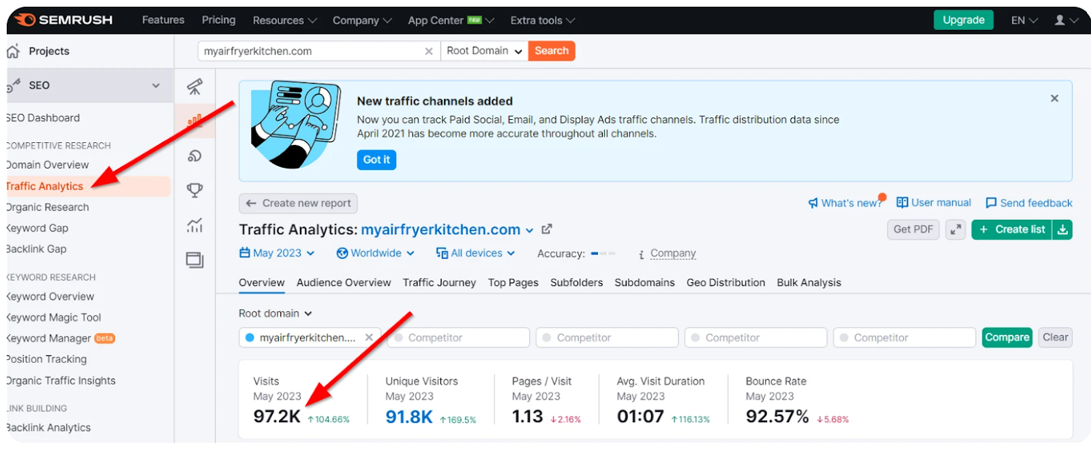Click the Clear button
Image resolution: width=1091 pixels, height=450 pixels.
click(x=1055, y=337)
